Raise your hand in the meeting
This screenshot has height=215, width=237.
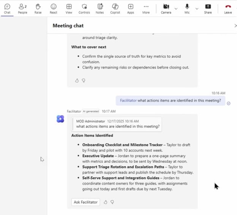[38, 8]
